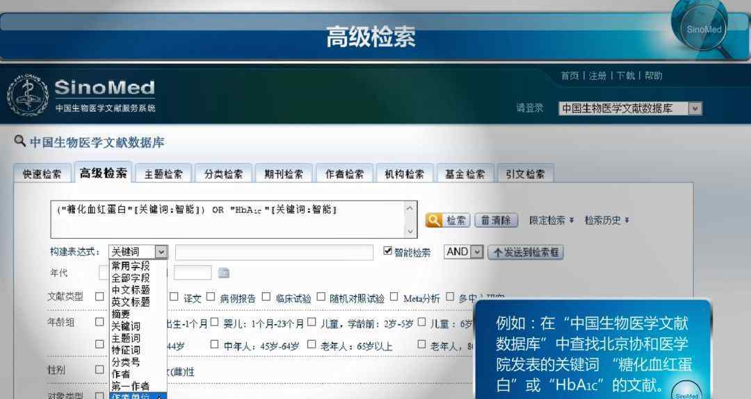This screenshot has width=751, height=399.
Task: Tick the first checkbox in 性别 row
Action: click(99, 369)
